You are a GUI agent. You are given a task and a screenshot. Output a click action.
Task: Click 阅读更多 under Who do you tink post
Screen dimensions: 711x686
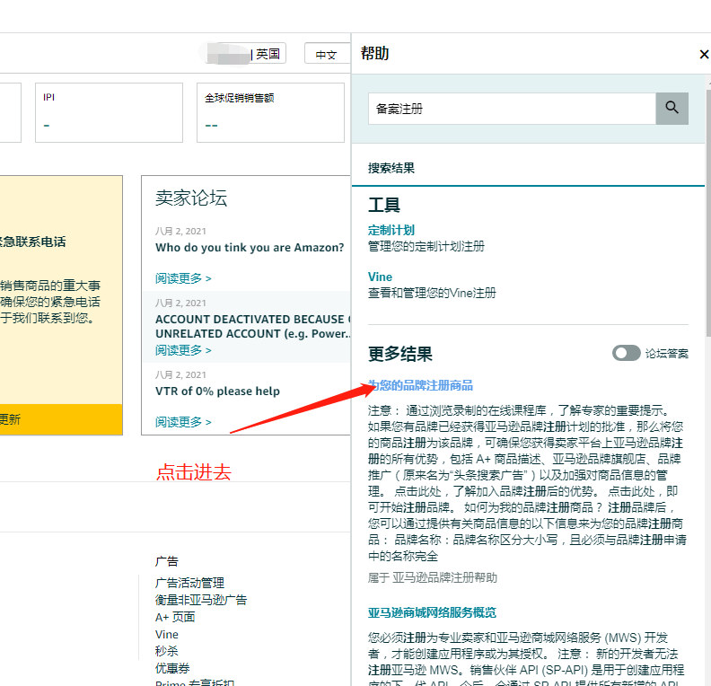pos(183,278)
